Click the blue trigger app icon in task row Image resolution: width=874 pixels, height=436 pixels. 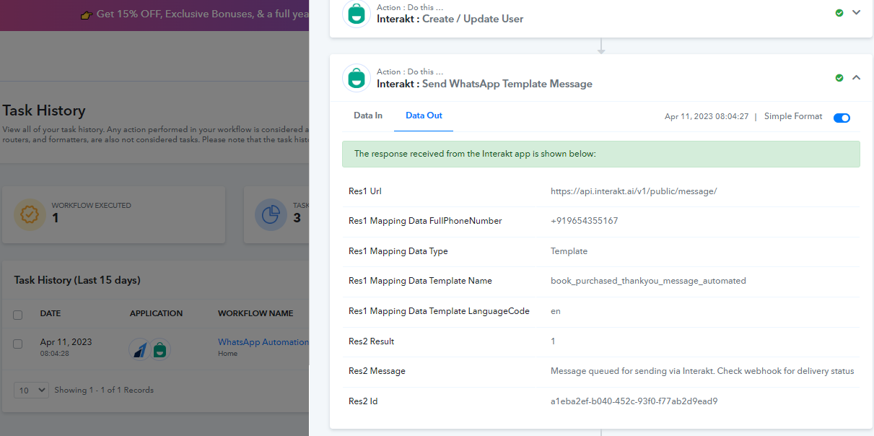pyautogui.click(x=139, y=349)
